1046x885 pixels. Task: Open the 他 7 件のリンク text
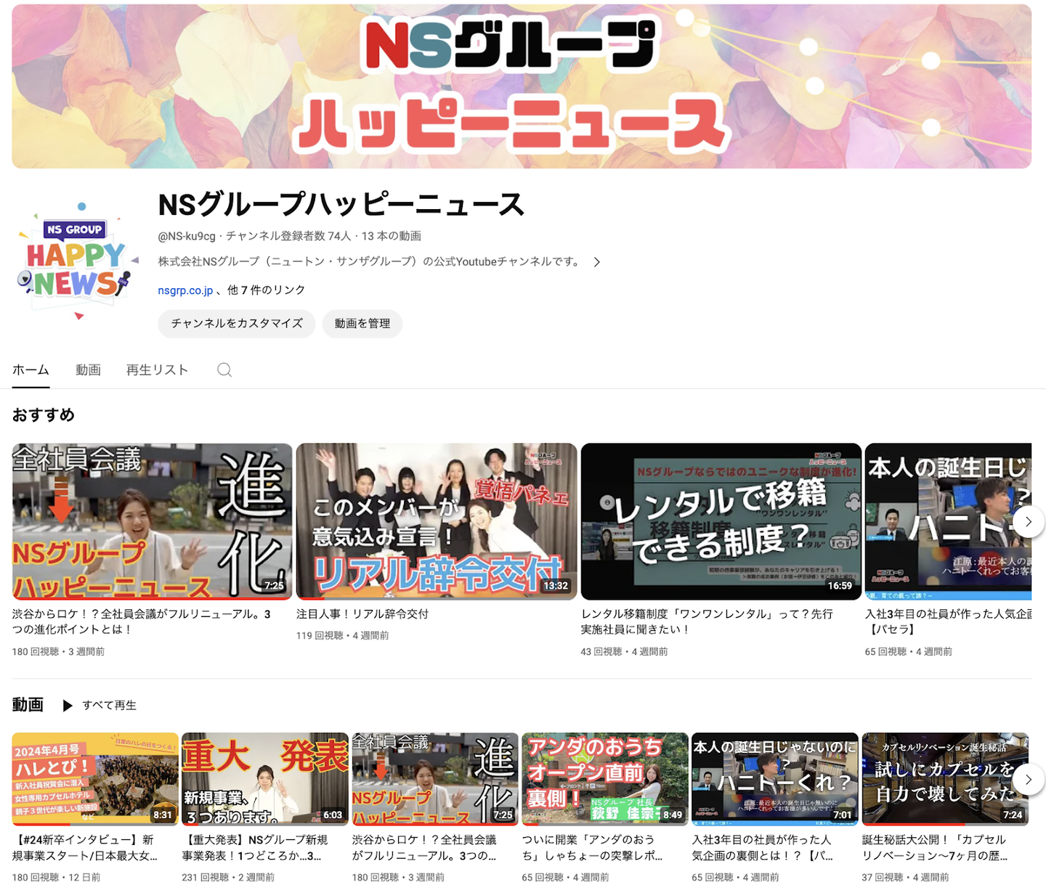[x=266, y=290]
